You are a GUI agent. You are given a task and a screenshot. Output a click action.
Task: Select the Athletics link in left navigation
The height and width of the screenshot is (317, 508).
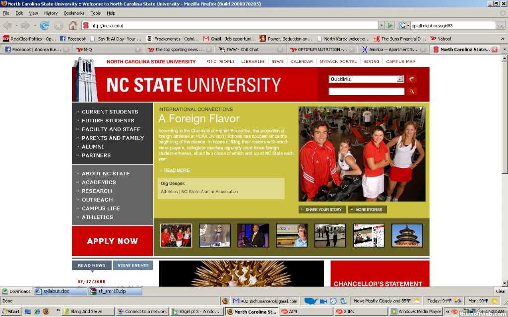[97, 217]
